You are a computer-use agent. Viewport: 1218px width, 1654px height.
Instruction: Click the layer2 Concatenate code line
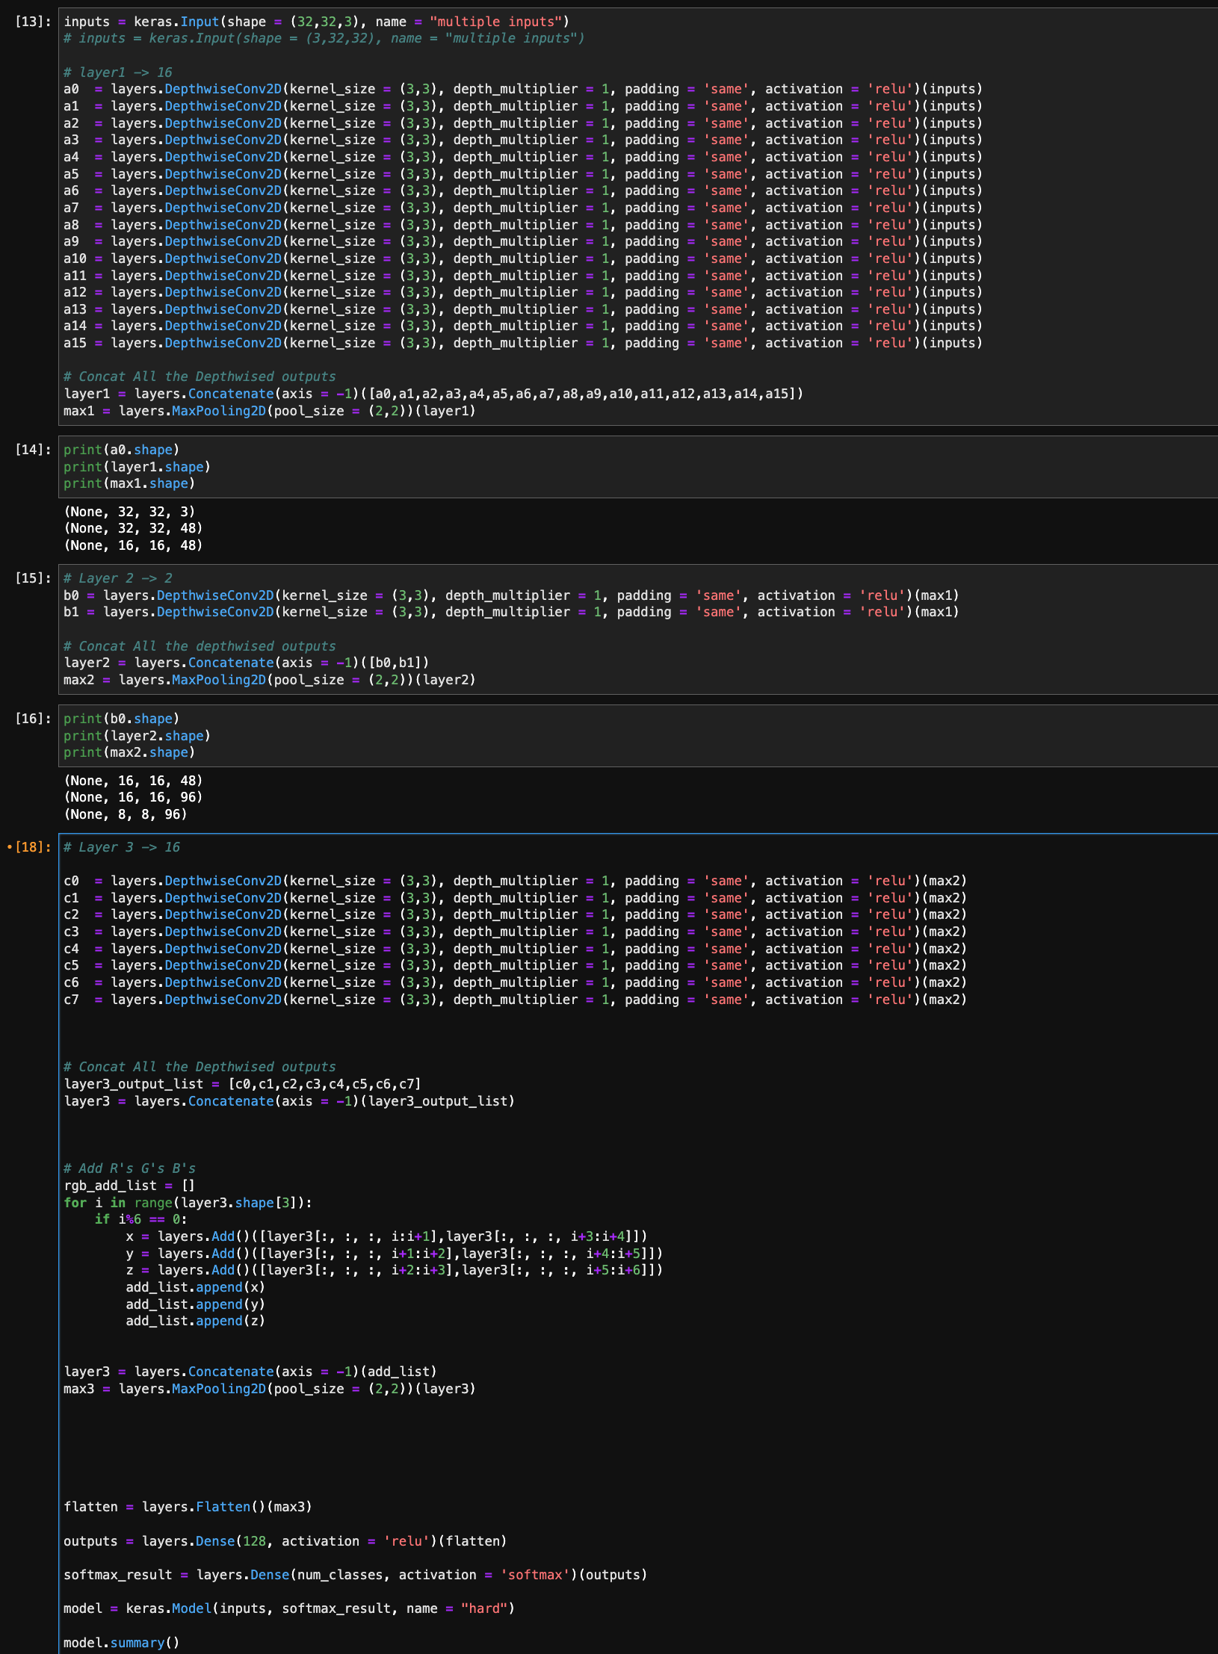click(246, 663)
